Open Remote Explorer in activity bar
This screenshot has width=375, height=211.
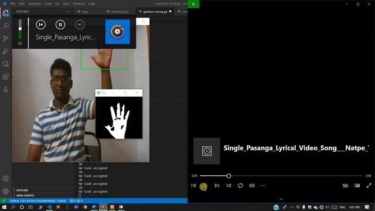tap(5, 64)
